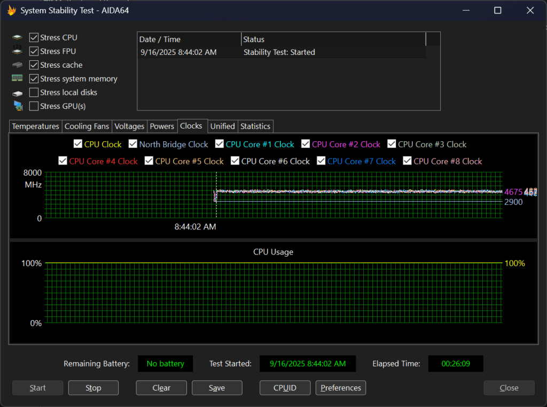
Task: Uncheck the Stress system memory checkbox
Action: pos(34,79)
